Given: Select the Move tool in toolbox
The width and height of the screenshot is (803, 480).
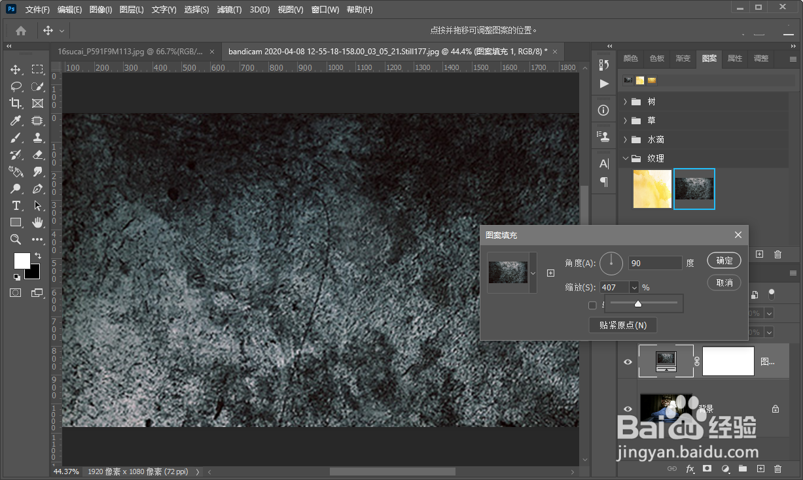Looking at the screenshot, I should coord(16,69).
